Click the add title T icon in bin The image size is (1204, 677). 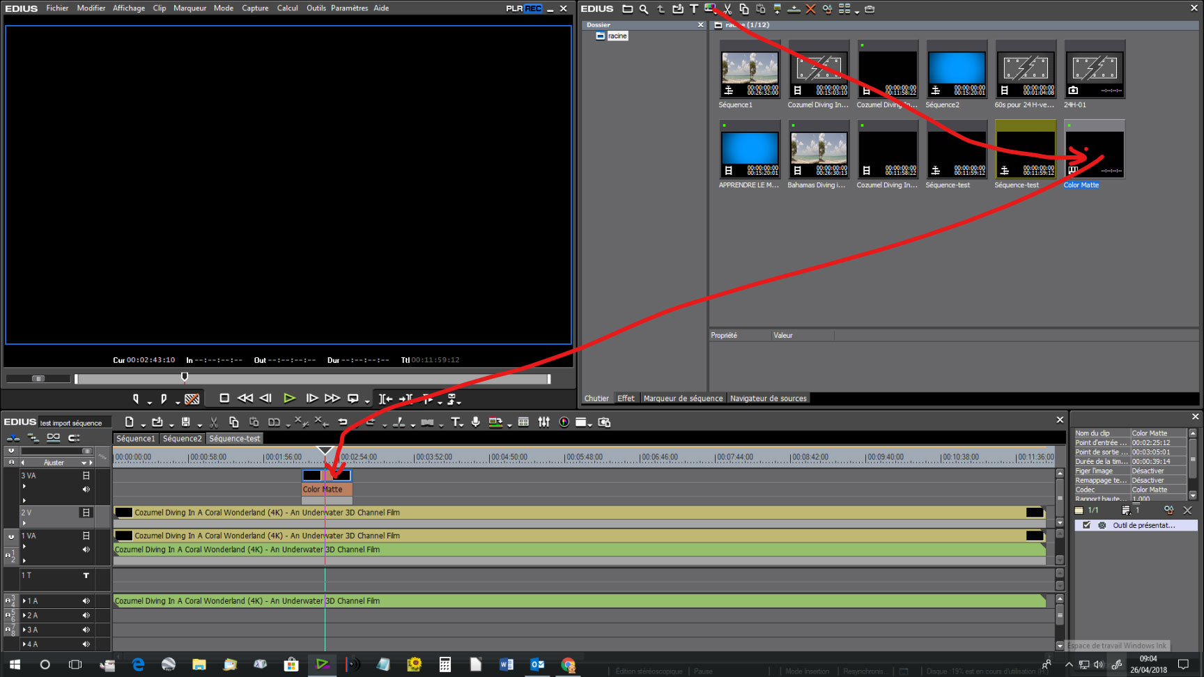693,9
